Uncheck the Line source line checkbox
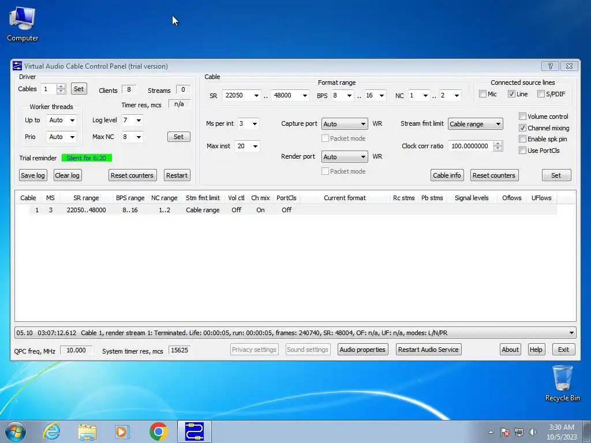591x443 pixels. point(511,94)
